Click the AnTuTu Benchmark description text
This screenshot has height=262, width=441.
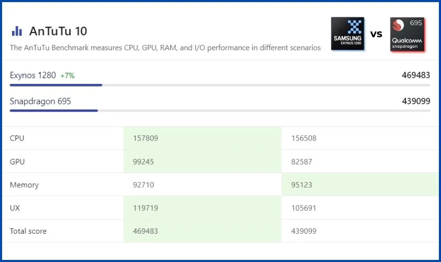coord(165,48)
